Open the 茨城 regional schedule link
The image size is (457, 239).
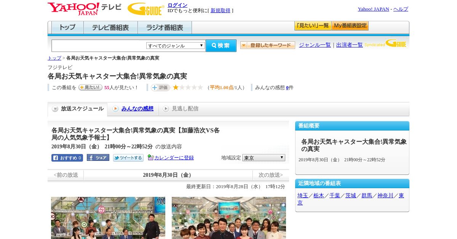point(351,195)
